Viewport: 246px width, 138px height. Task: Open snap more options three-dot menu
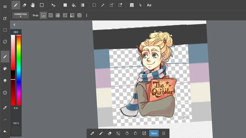click(87, 15)
